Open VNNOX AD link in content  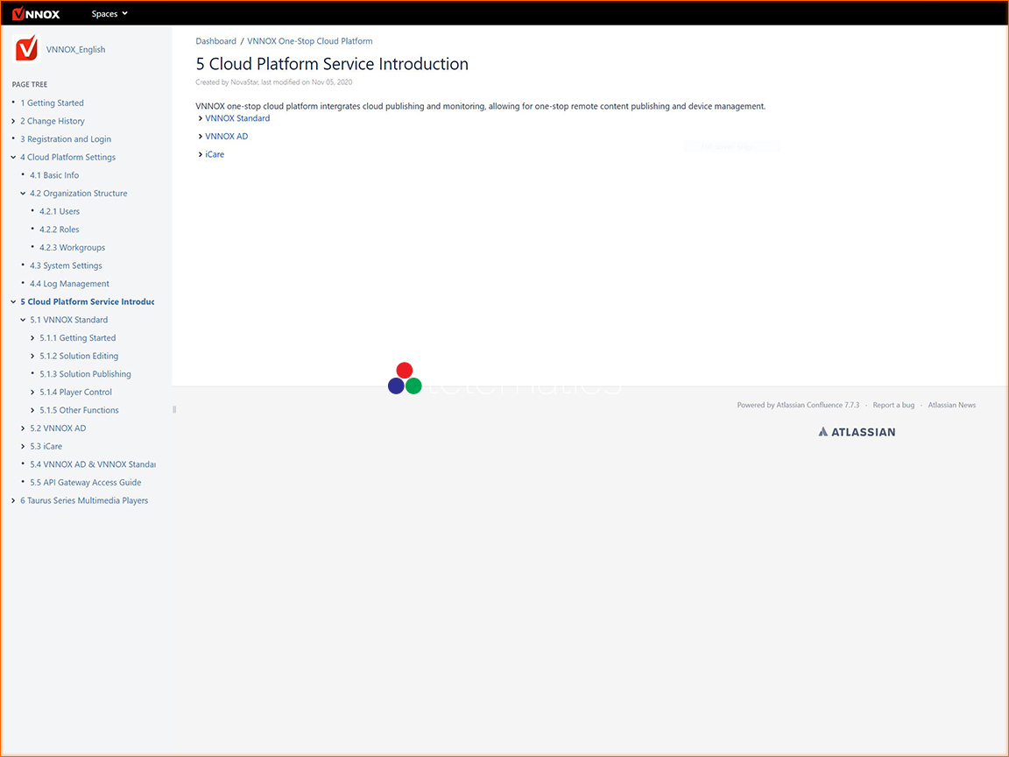click(x=227, y=137)
